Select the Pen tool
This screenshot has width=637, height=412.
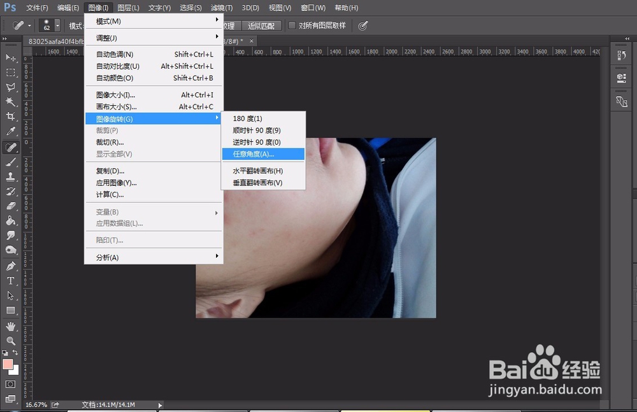click(11, 266)
